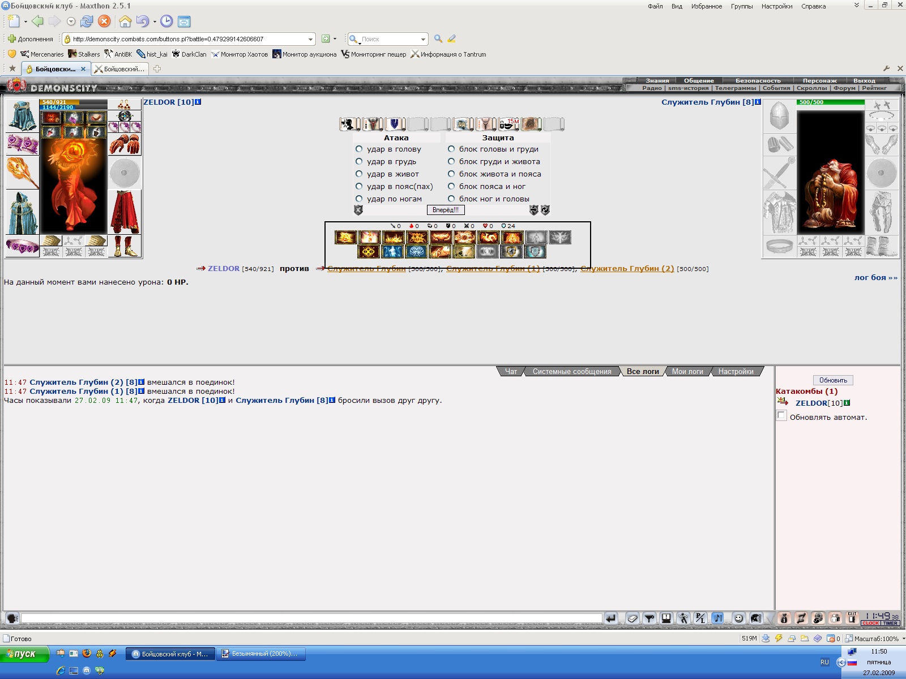Open the 'Избранное' browser menu
Viewport: 906px width, 679px height.
pos(706,6)
